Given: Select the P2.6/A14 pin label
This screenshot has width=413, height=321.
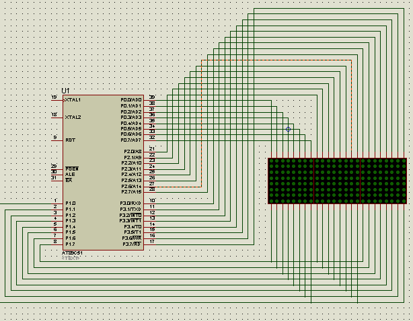Looking at the screenshot, I should click(x=131, y=187).
